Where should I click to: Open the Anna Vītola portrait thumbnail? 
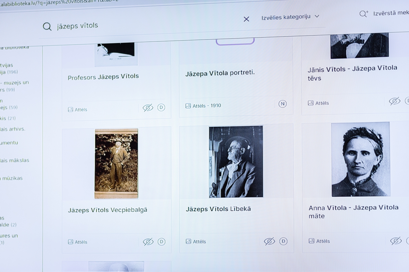click(x=361, y=159)
